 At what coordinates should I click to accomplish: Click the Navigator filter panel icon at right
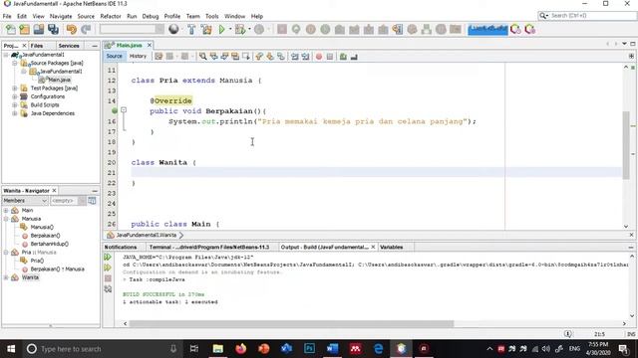click(x=93, y=201)
